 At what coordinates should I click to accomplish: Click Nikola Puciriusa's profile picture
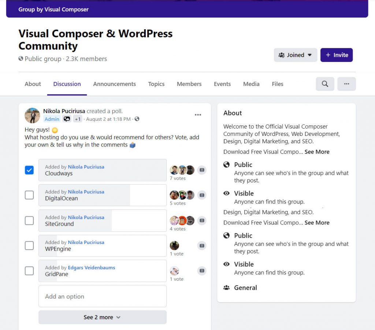coord(32,115)
